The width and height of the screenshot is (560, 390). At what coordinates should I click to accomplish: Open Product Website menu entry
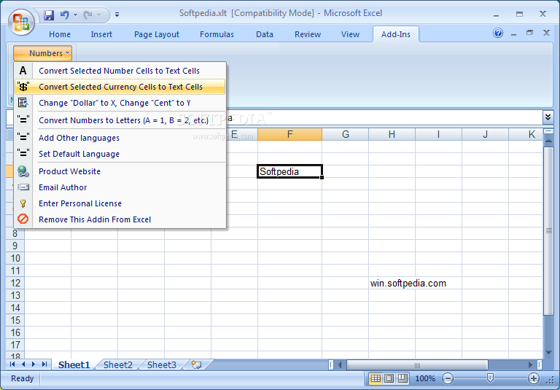click(x=120, y=171)
